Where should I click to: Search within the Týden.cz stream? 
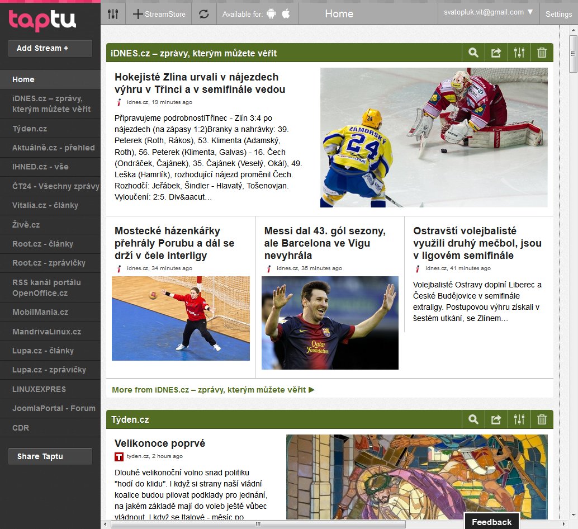point(473,419)
